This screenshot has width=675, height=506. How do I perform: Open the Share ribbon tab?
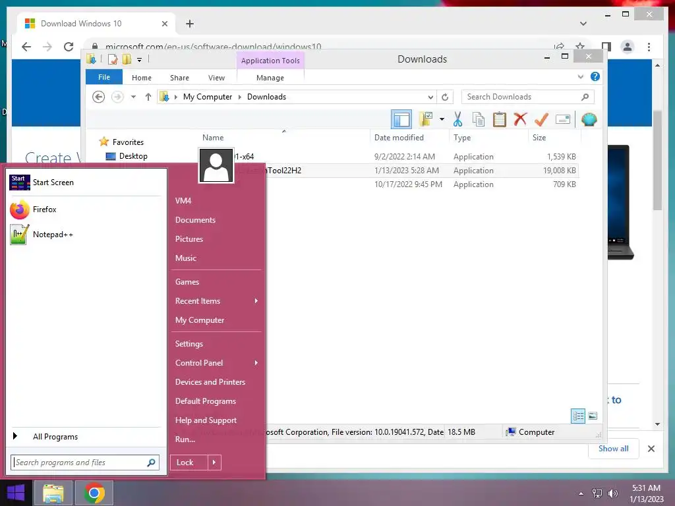pyautogui.click(x=179, y=78)
